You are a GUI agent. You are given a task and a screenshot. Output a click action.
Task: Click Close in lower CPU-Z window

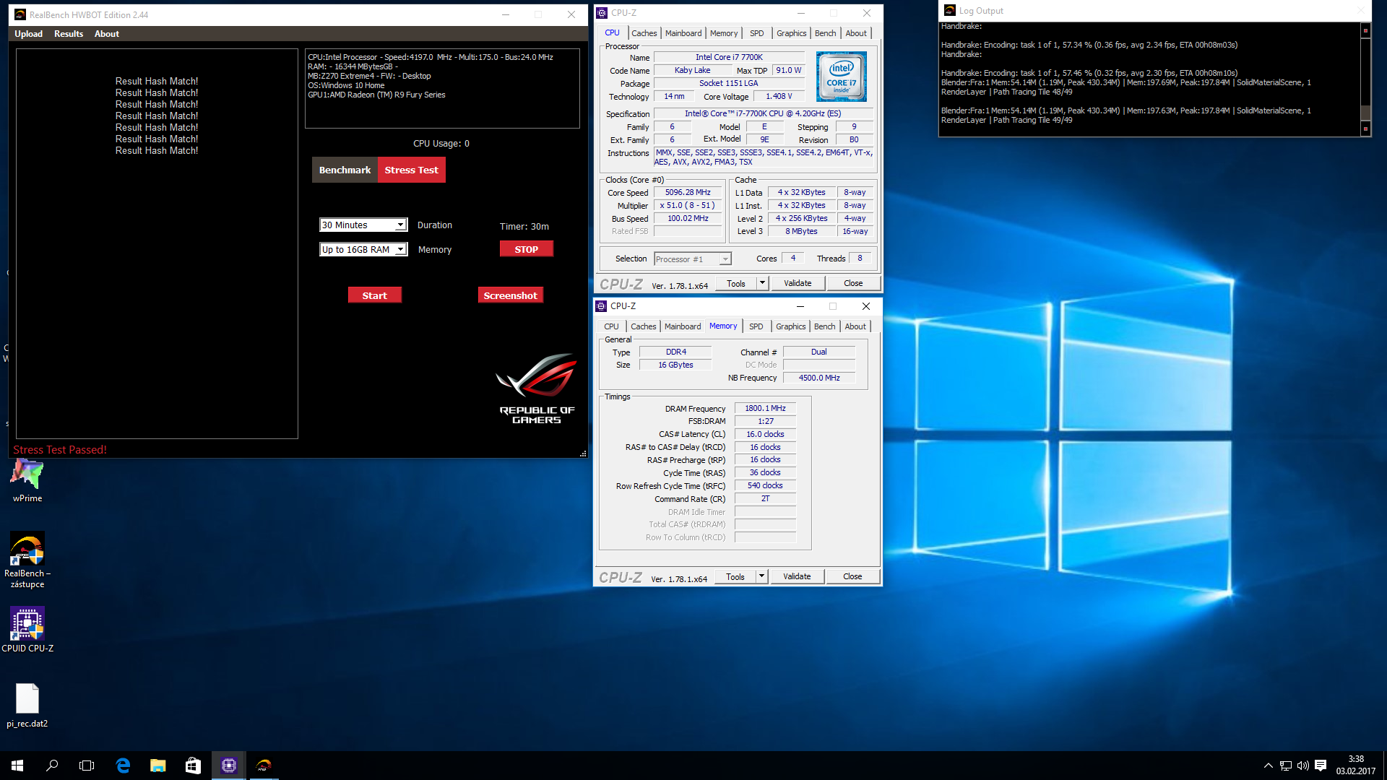(852, 576)
